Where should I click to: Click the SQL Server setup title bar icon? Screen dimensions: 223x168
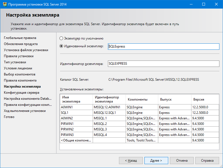(x=5, y=4)
